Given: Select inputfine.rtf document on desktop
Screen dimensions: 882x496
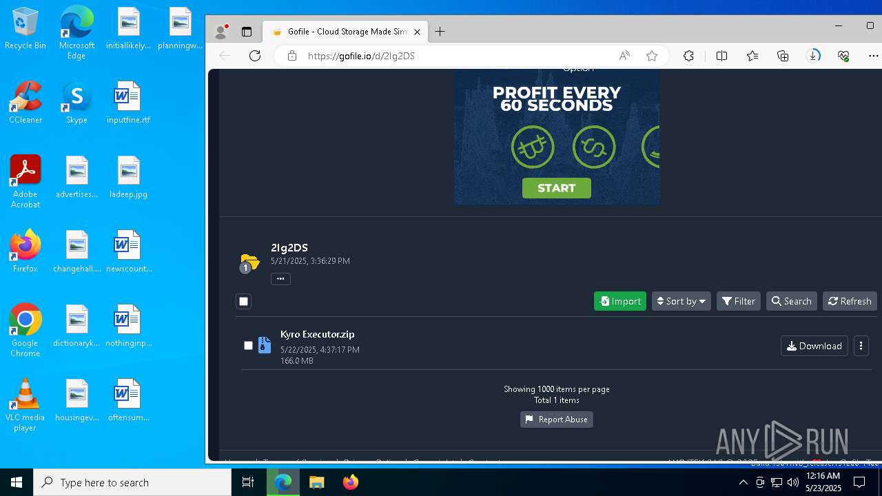Looking at the screenshot, I should coord(128,103).
